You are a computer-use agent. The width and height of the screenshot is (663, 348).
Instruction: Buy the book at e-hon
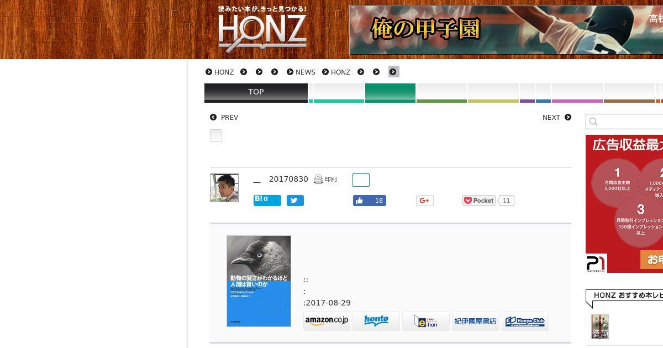pos(426,321)
